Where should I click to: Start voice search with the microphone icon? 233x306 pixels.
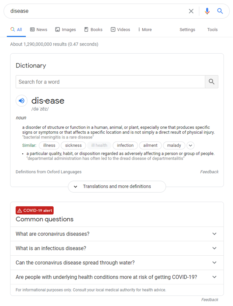(x=207, y=11)
